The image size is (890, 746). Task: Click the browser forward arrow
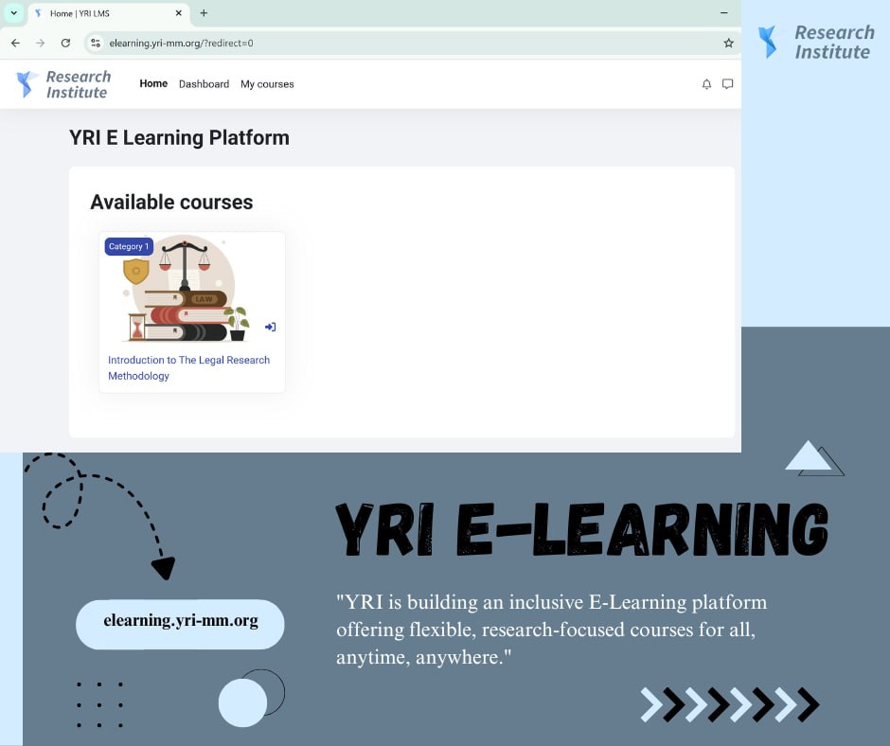point(41,44)
